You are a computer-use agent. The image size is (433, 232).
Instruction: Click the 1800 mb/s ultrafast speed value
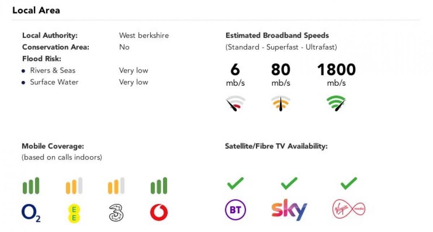(x=336, y=70)
